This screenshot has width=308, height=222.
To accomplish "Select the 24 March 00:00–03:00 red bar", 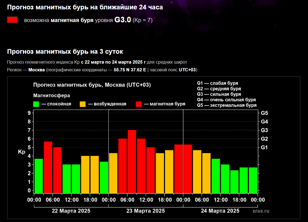I will (x=188, y=169).
